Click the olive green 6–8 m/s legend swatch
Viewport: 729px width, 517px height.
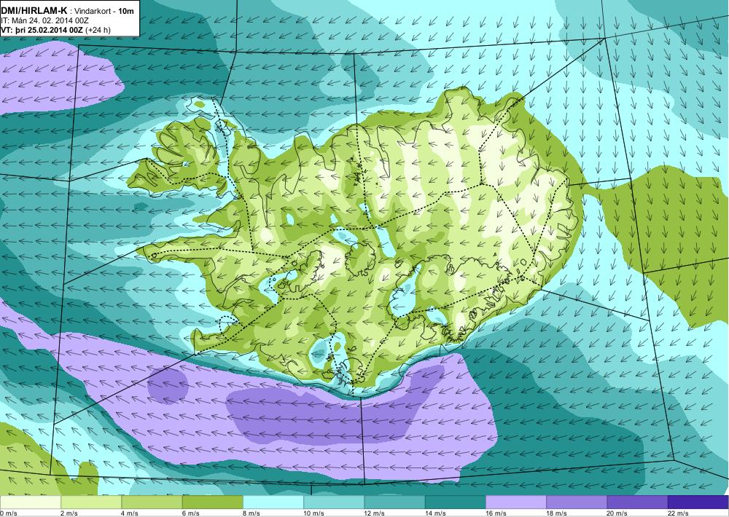tap(212, 502)
